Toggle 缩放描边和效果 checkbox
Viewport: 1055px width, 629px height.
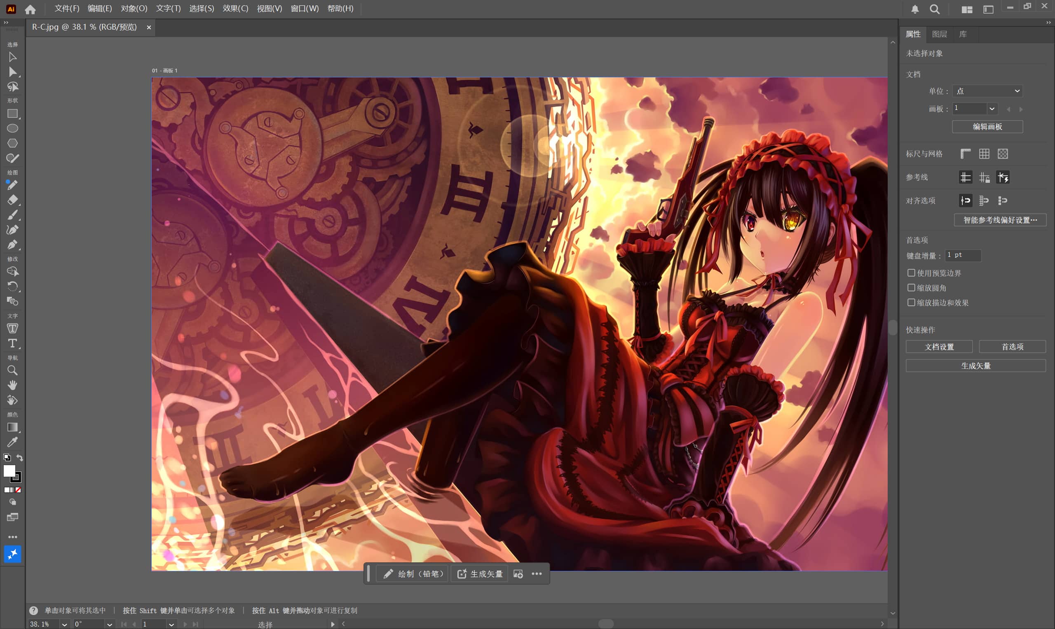click(x=911, y=303)
